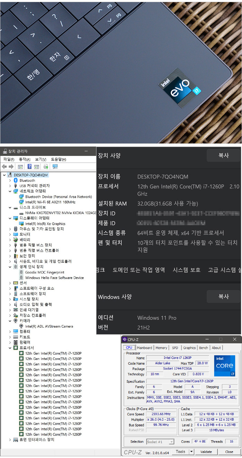Click the 카메라 category icon
Image resolution: width=242 pixels, height=458 pixels.
[16, 321]
